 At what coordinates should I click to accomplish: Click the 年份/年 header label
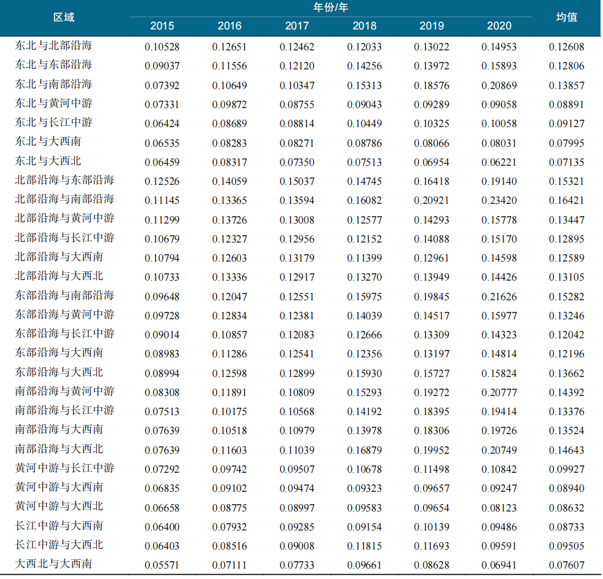[x=331, y=8]
